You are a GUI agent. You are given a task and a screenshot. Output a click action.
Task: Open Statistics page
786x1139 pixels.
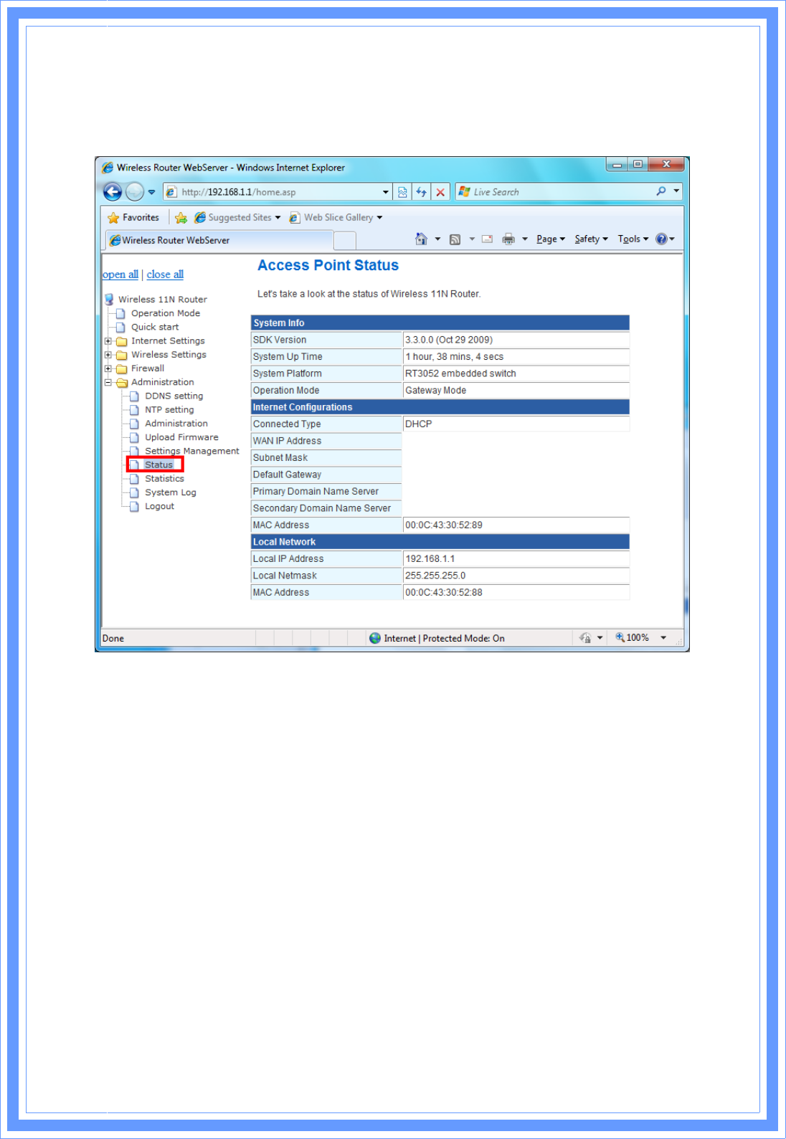click(x=164, y=479)
